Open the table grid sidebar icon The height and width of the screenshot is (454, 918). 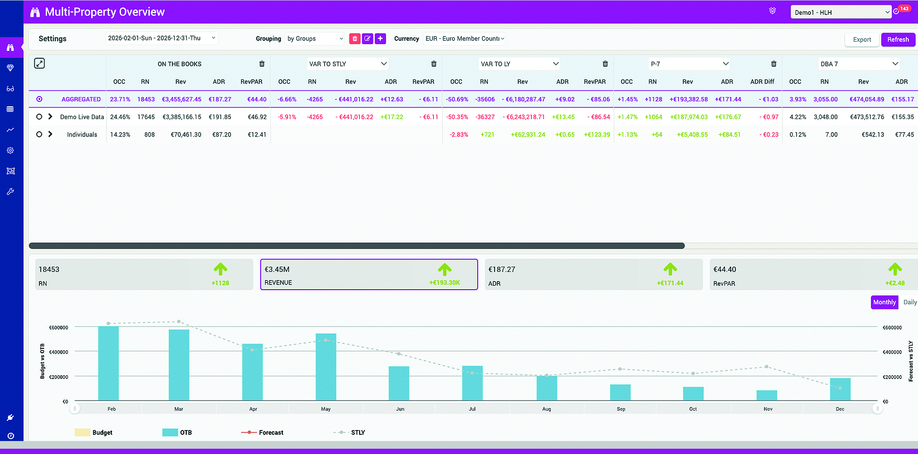click(x=10, y=110)
